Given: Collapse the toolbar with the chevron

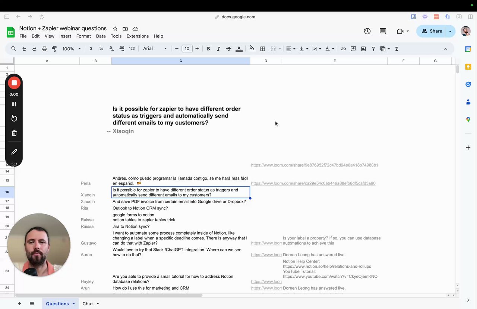Looking at the screenshot, I should pos(445,49).
